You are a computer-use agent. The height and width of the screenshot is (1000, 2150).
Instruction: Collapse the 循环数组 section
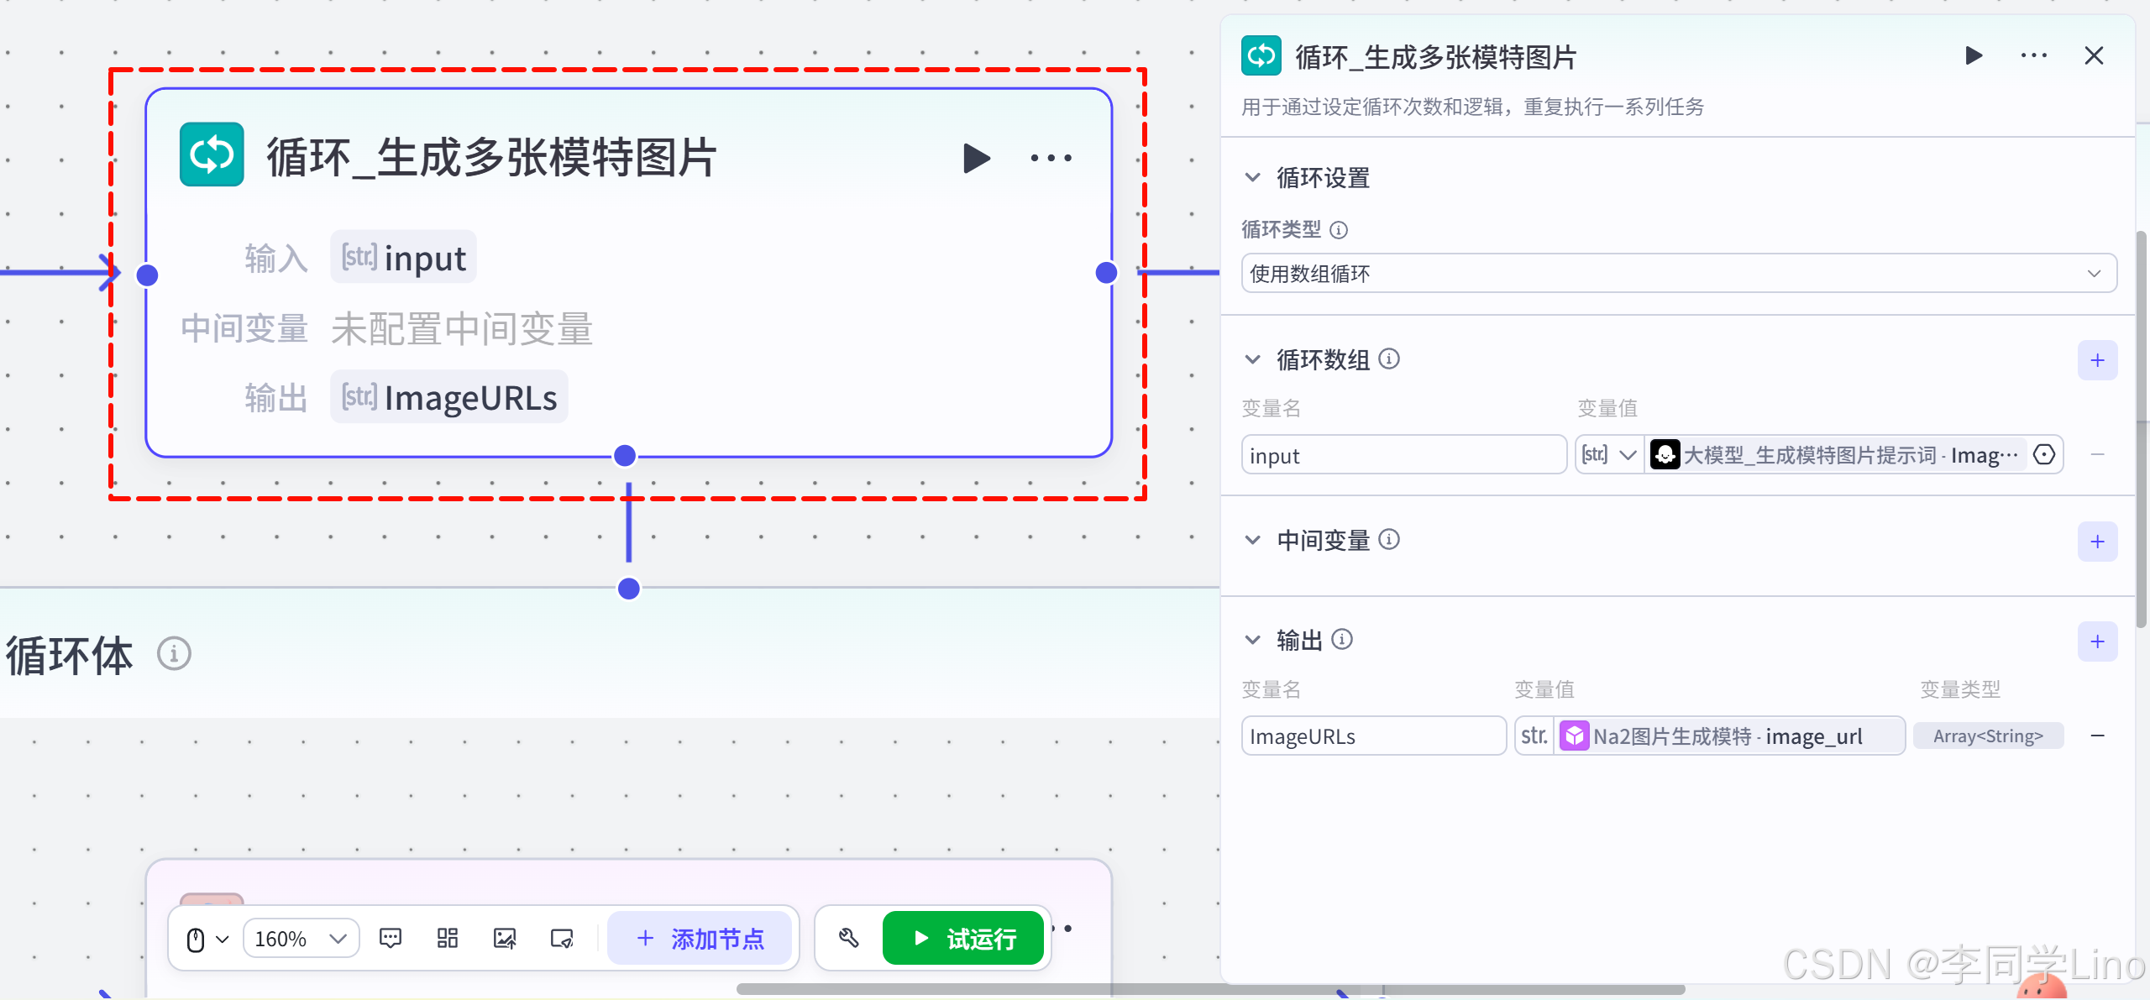pyautogui.click(x=1252, y=359)
